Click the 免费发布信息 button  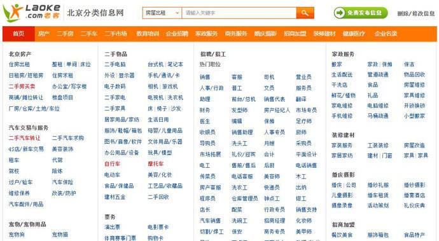[361, 13]
